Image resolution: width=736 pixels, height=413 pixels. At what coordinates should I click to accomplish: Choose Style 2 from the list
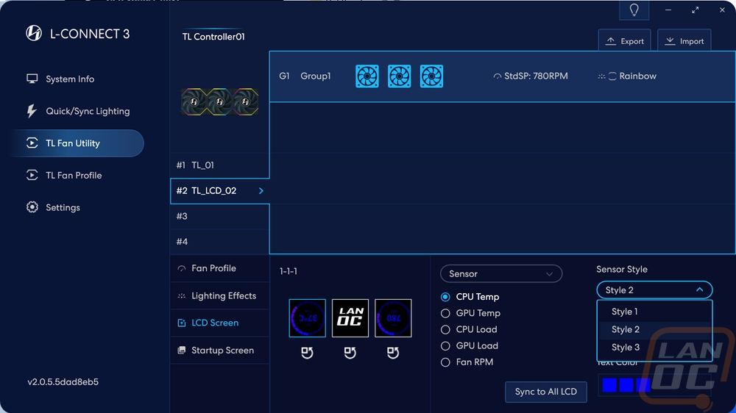654,329
